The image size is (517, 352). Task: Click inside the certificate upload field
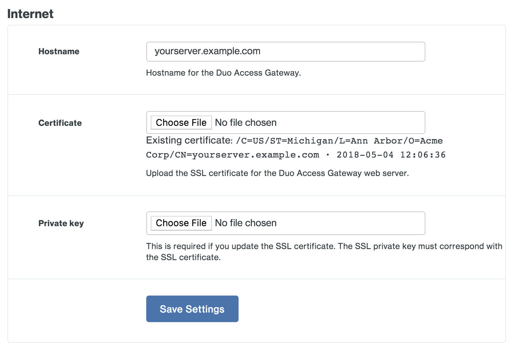coord(332,122)
